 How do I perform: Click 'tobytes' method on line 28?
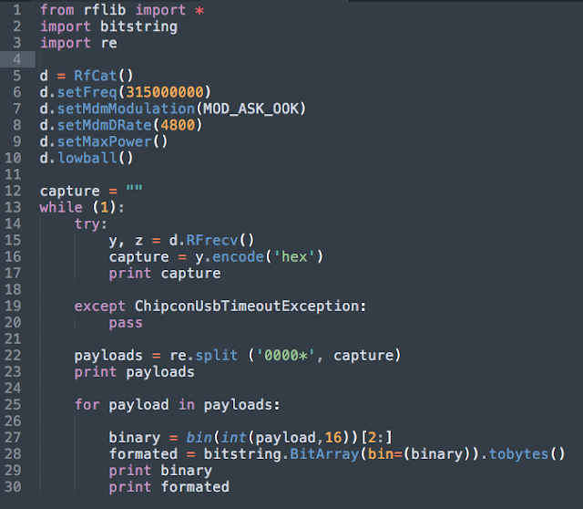coord(518,453)
